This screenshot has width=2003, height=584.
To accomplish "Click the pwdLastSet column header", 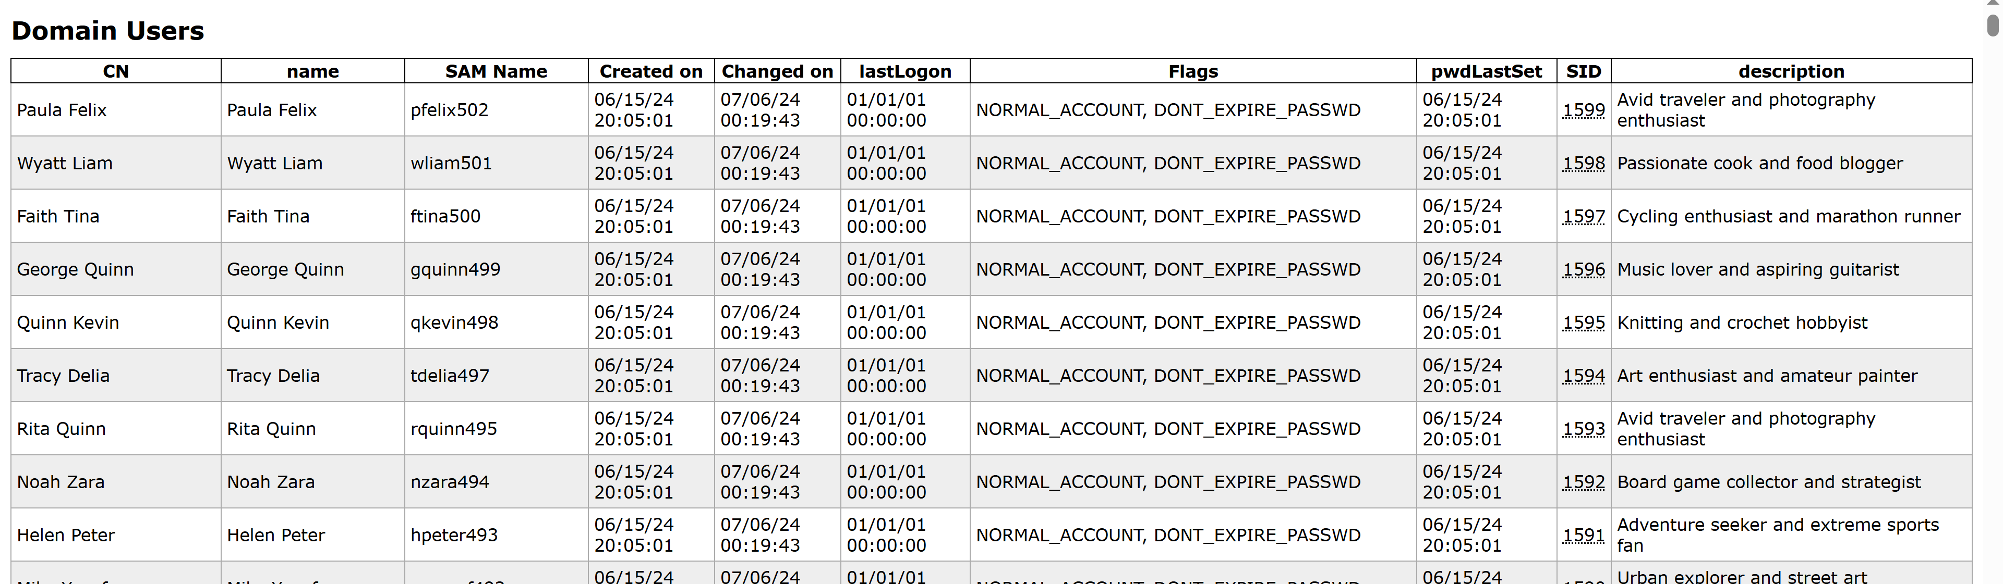I will 1486,71.
